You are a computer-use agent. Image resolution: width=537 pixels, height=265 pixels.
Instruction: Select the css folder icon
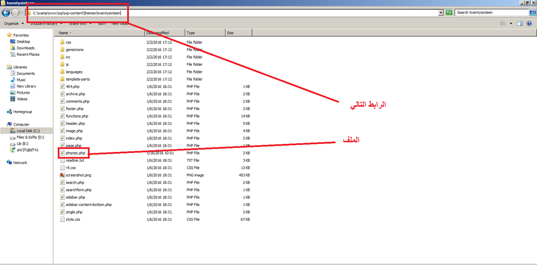pyautogui.click(x=62, y=42)
